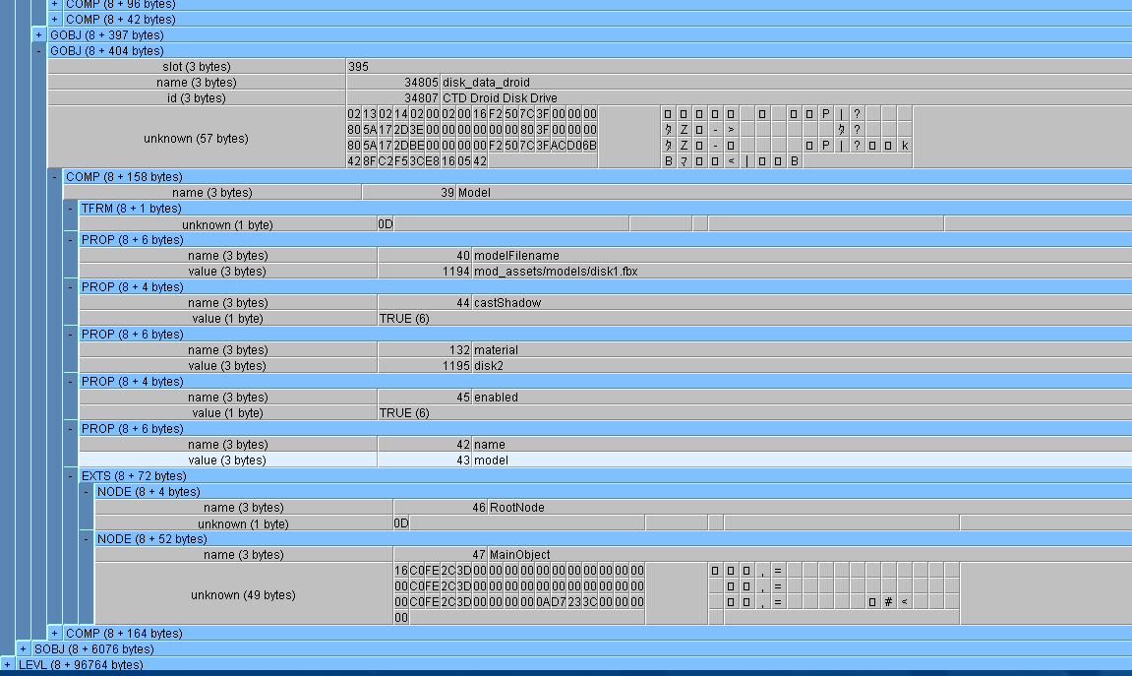This screenshot has height=676, width=1132.
Task: Expand the LEVL (8 + 96764 bytes) node
Action: click(8, 665)
